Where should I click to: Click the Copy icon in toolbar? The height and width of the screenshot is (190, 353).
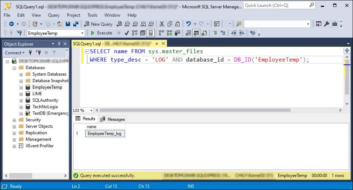coord(170,24)
